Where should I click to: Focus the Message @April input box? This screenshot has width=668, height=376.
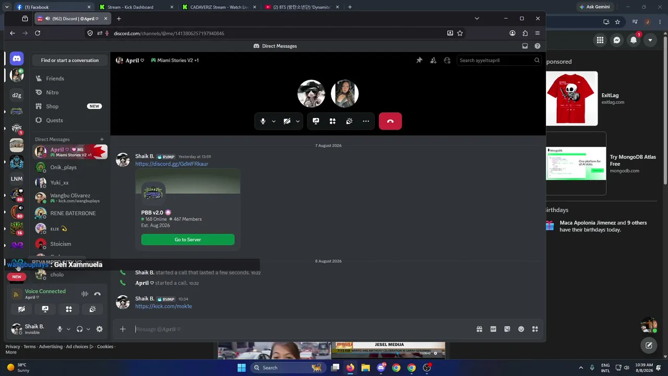[x=303, y=329]
